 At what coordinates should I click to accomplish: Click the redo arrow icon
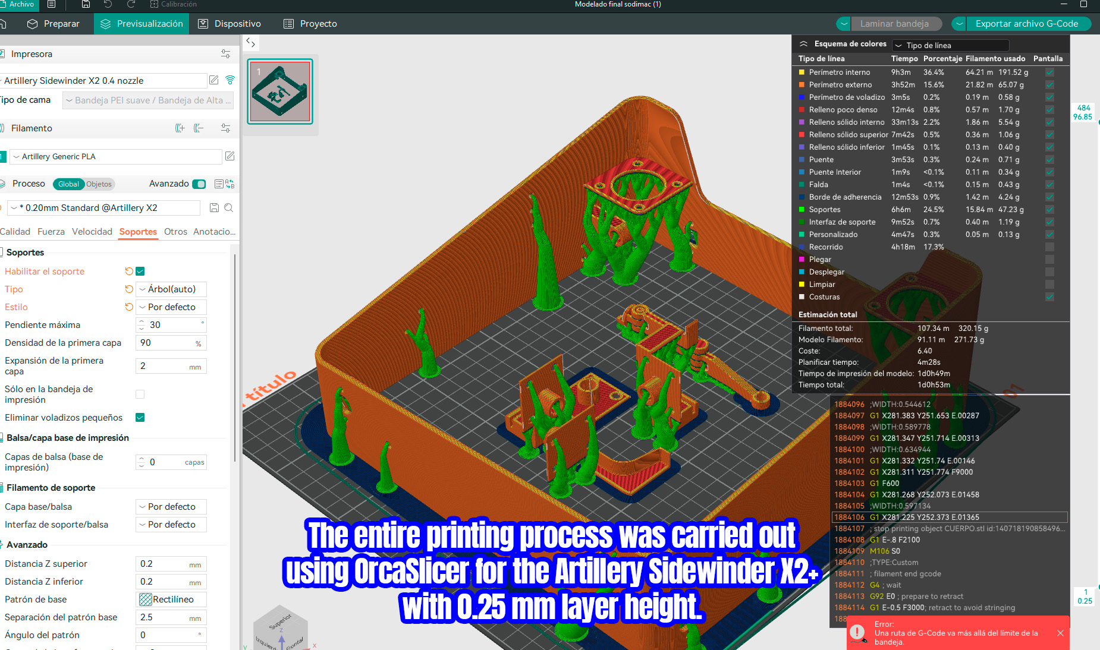click(x=131, y=4)
